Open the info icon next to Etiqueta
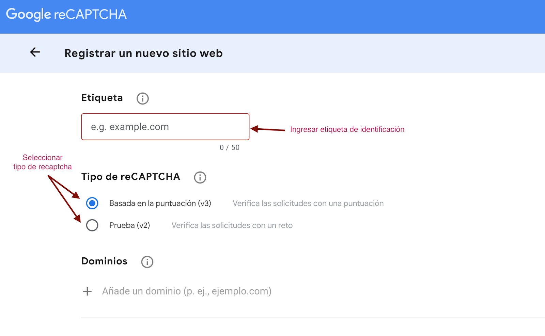This screenshot has height=336, width=545. pos(142,99)
